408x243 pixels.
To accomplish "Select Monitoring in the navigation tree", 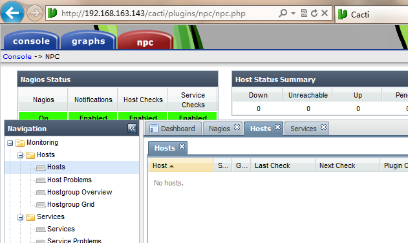I will [x=42, y=142].
